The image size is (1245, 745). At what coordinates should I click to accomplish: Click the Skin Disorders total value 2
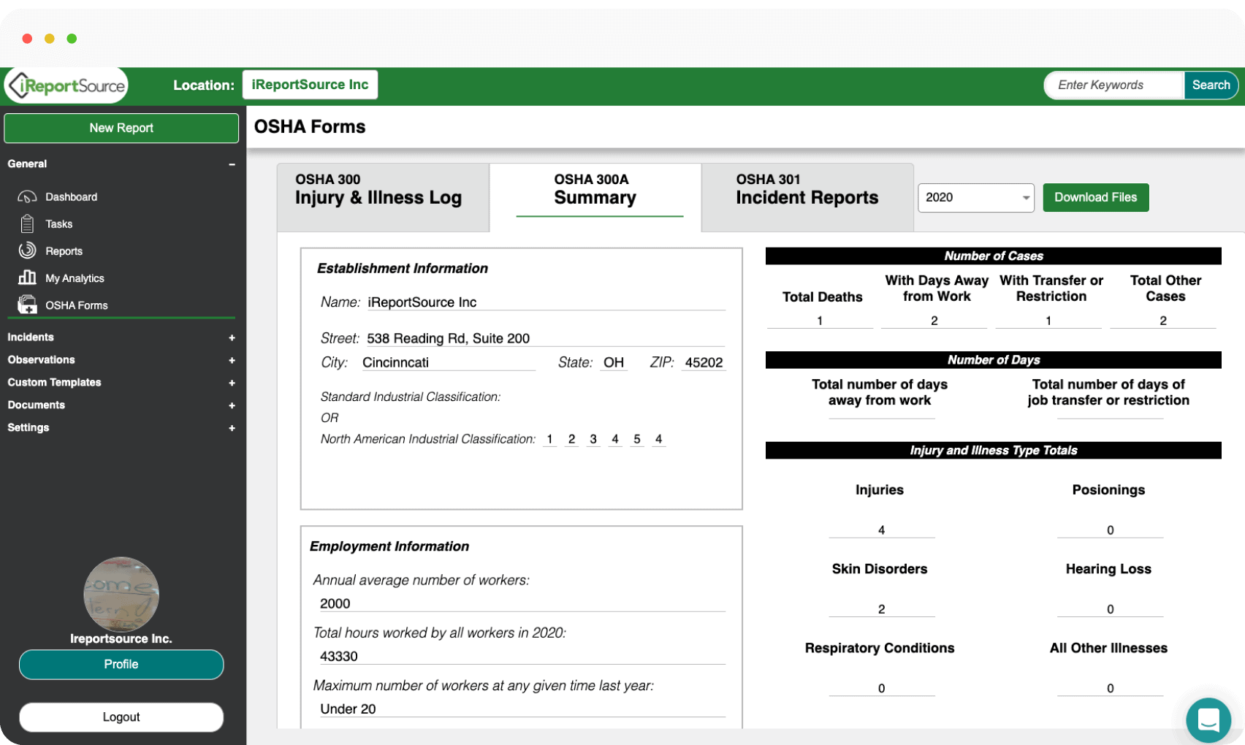pyautogui.click(x=881, y=609)
